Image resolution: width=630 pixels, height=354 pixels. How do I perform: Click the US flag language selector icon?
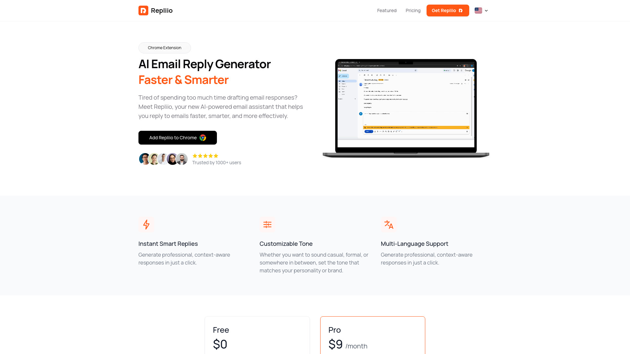(478, 10)
